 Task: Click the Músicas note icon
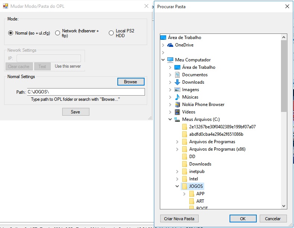177,97
